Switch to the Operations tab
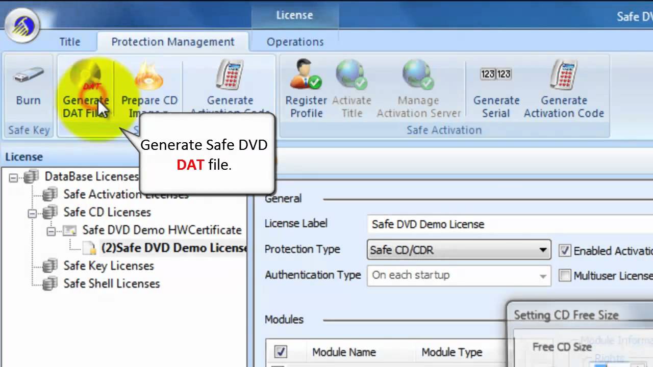Viewport: 653px width, 367px height. coord(295,42)
